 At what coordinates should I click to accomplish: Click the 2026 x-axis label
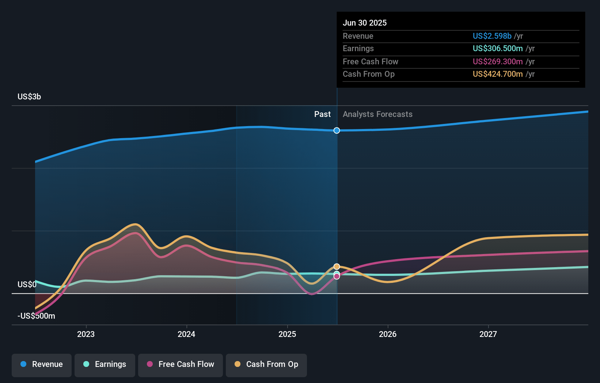(388, 334)
